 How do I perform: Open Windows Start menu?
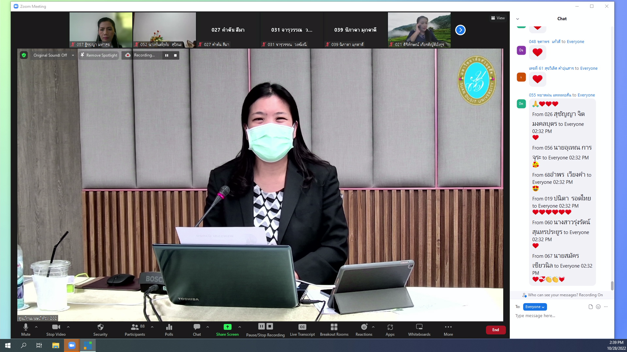click(8, 345)
